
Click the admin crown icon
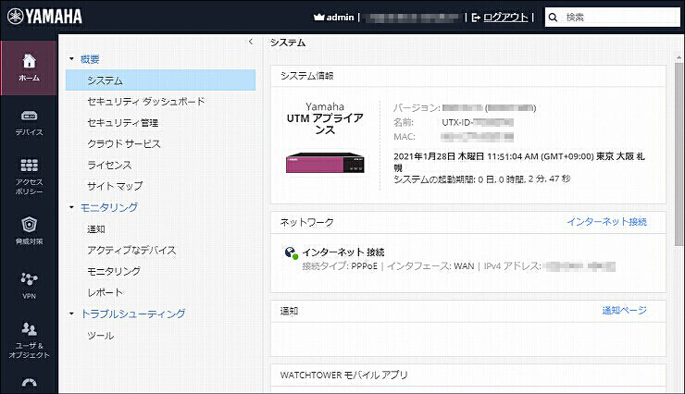pos(318,17)
